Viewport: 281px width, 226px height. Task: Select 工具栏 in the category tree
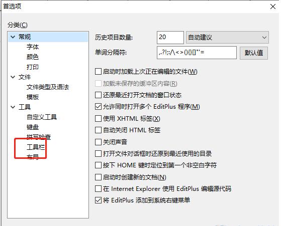[x=36, y=147]
